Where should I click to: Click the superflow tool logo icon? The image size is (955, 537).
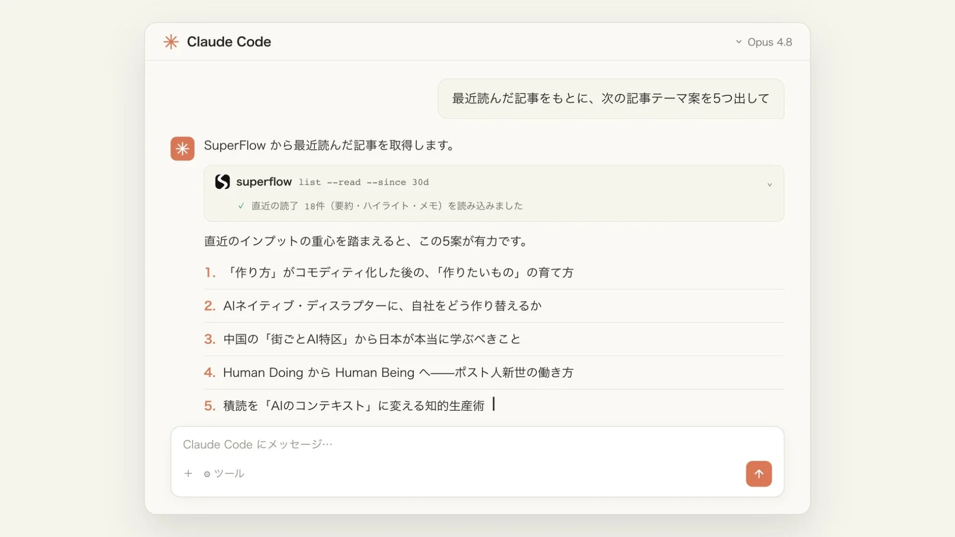coord(222,182)
